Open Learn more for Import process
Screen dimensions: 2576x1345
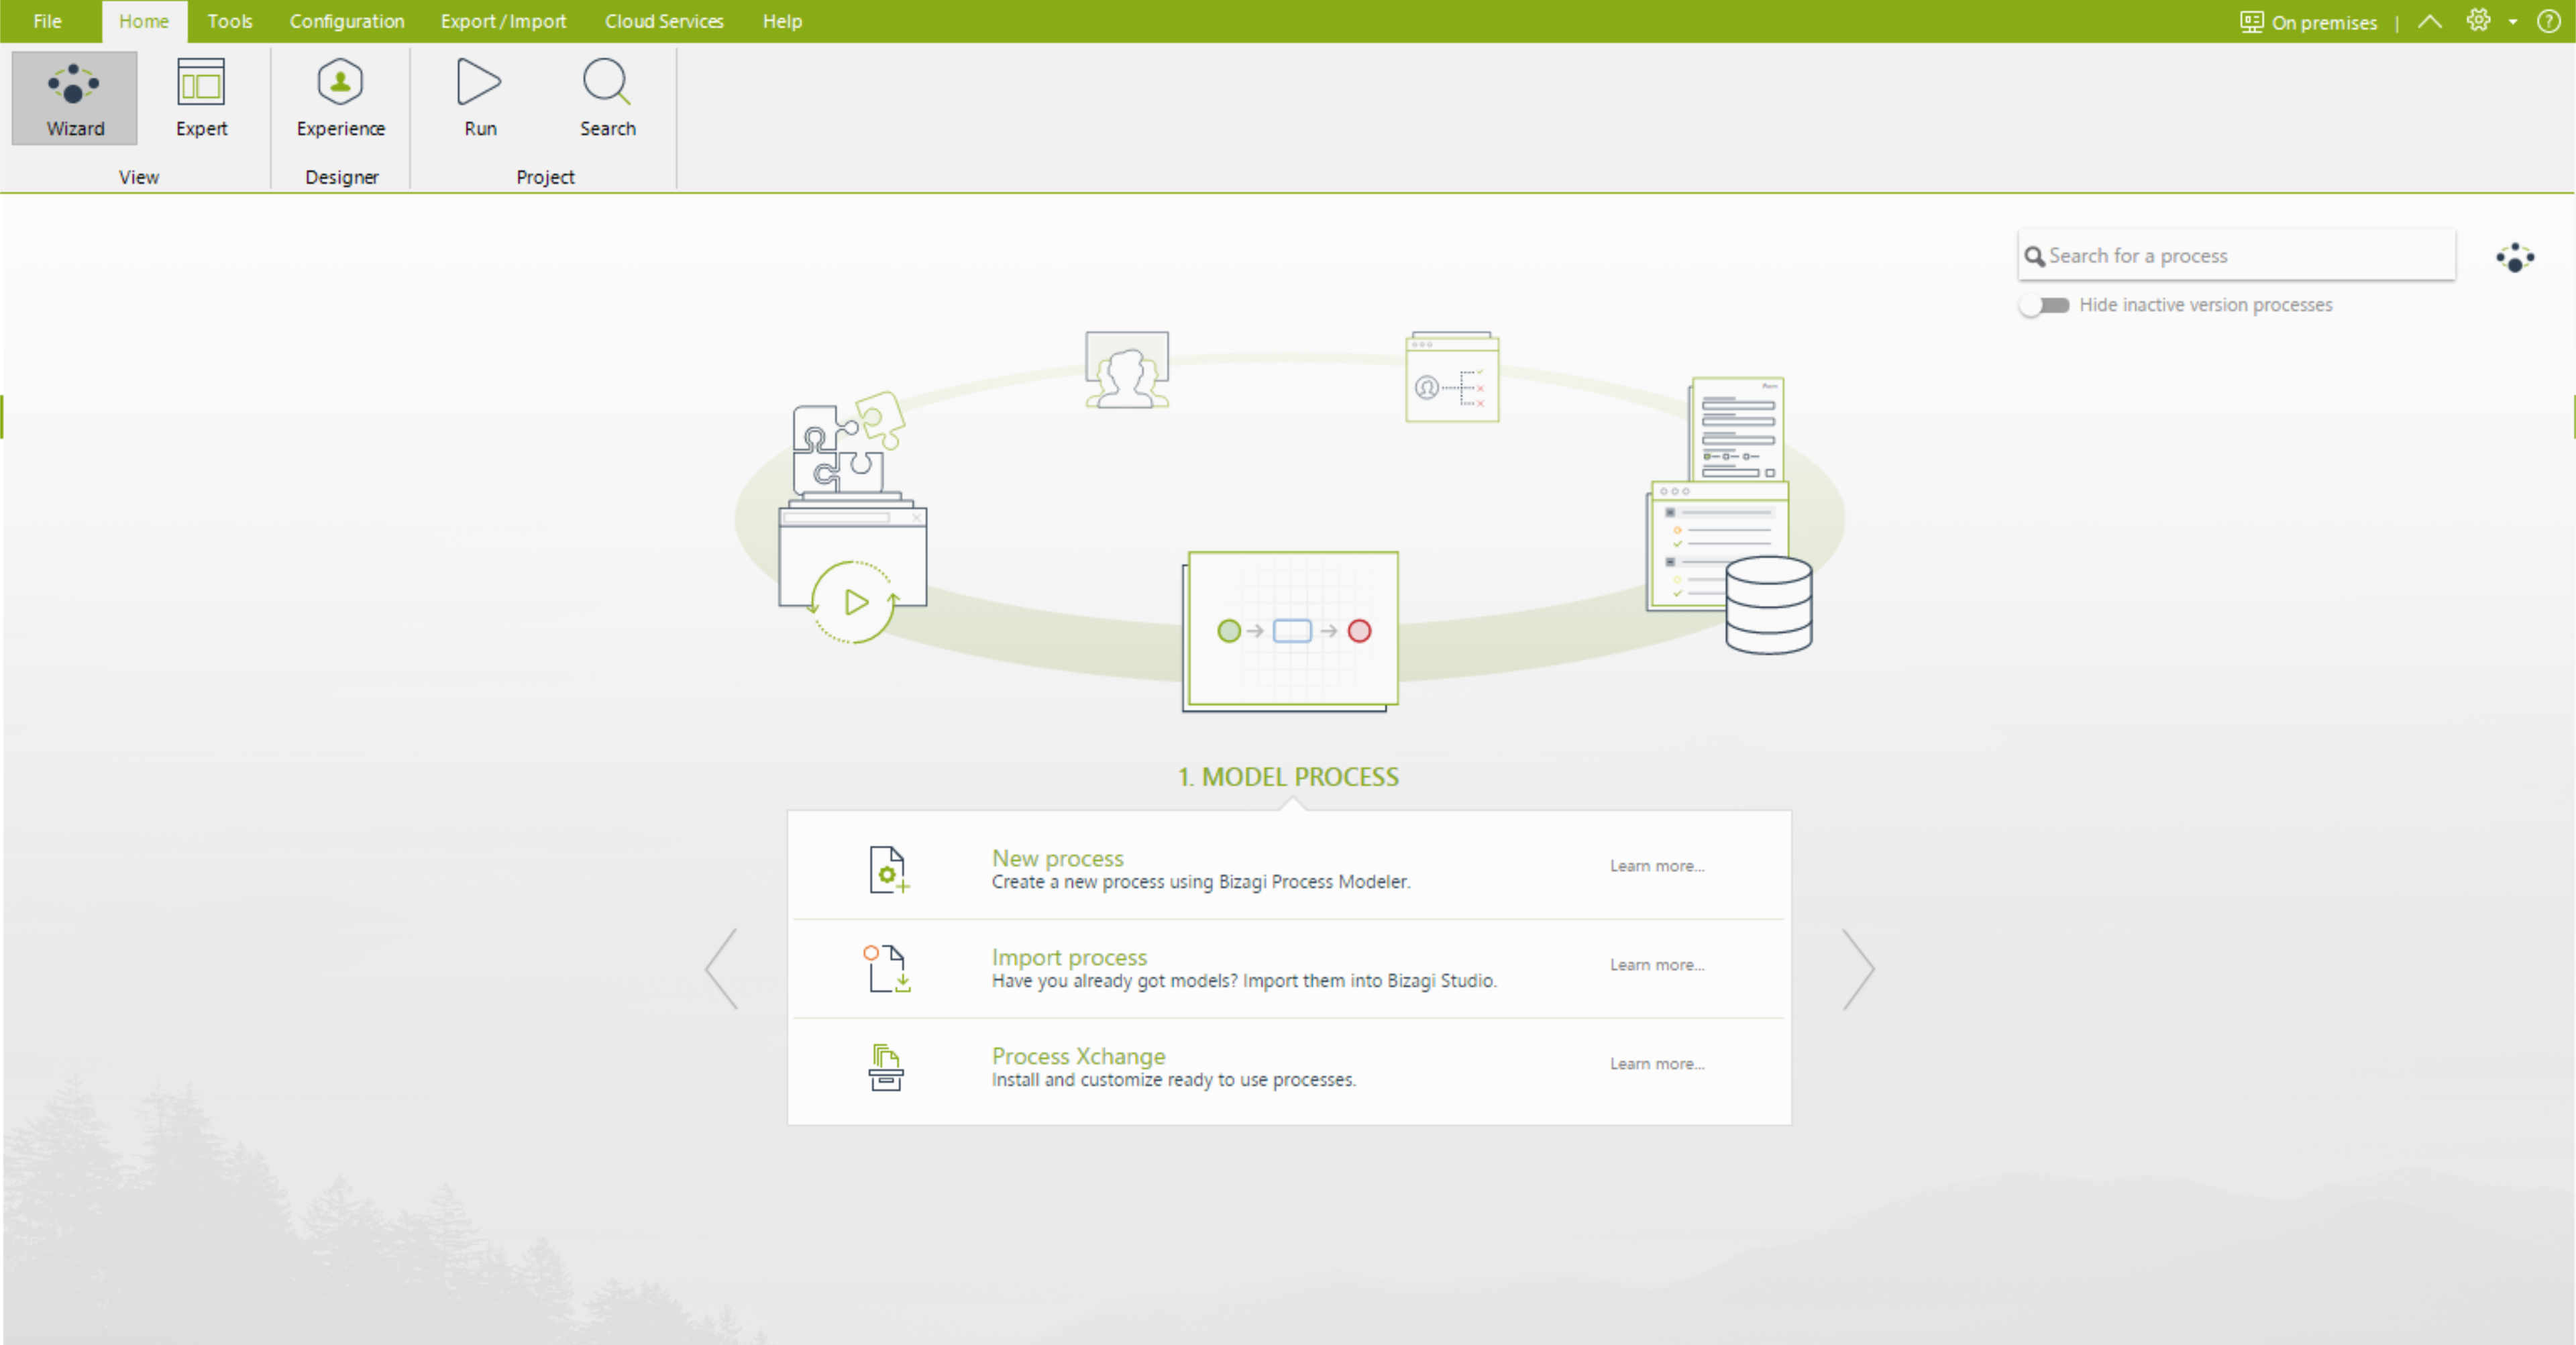coord(1657,965)
